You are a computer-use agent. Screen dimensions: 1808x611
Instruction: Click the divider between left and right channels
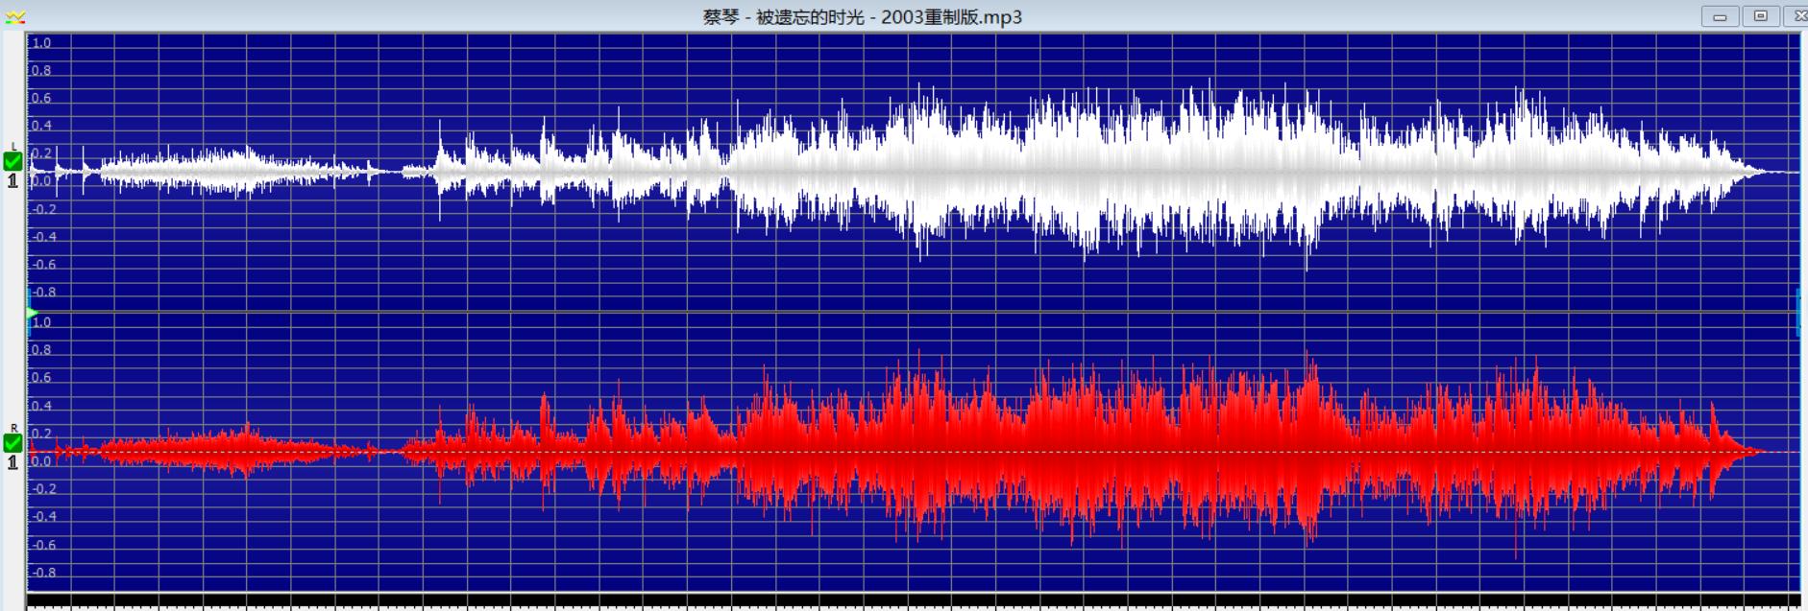(913, 312)
